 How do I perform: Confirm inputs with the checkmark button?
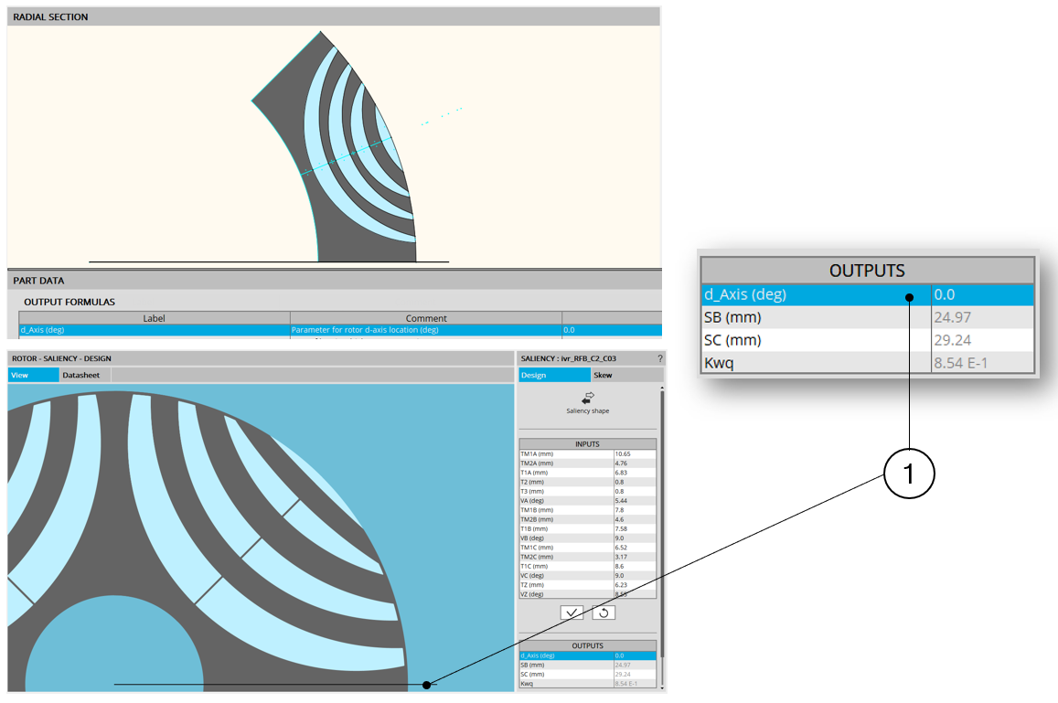tap(573, 612)
